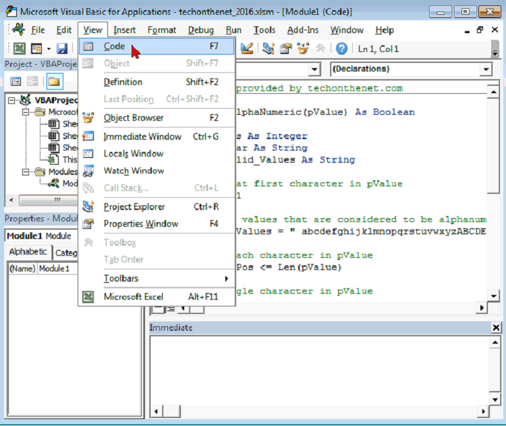Image resolution: width=506 pixels, height=426 pixels.
Task: Restore the inner Module1 code window
Action: point(480,30)
